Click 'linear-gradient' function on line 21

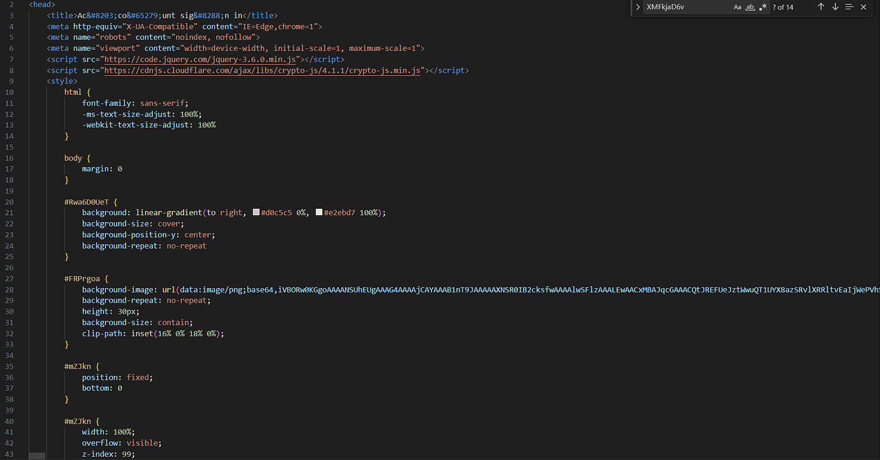tap(168, 213)
